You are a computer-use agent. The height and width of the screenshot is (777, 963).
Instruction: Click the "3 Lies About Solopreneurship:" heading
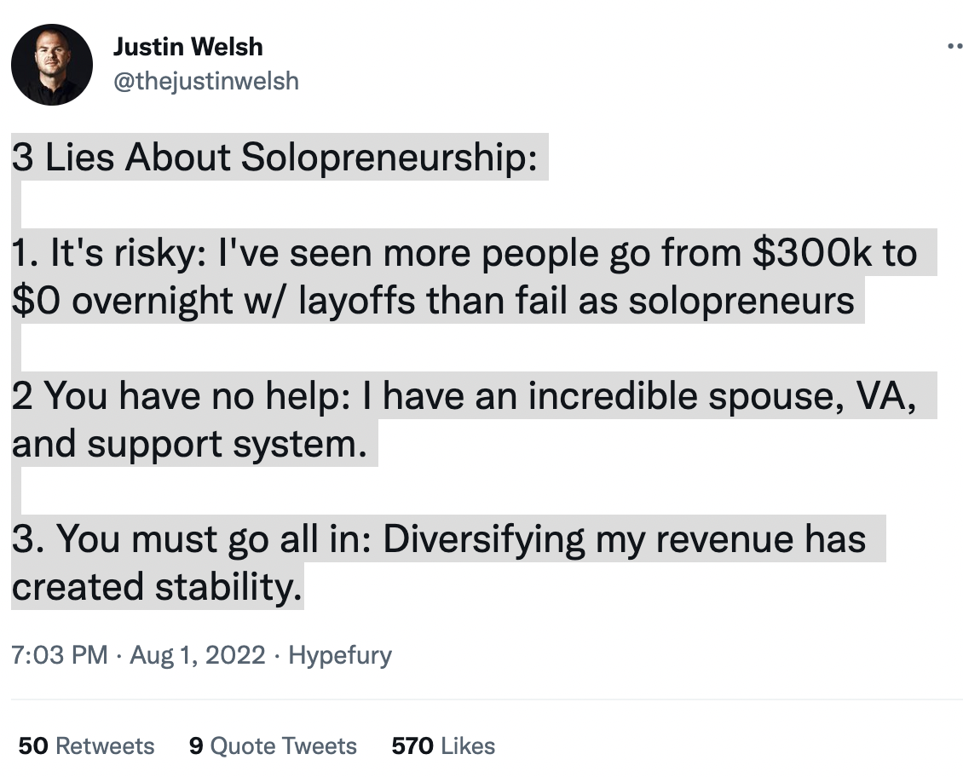pyautogui.click(x=274, y=158)
